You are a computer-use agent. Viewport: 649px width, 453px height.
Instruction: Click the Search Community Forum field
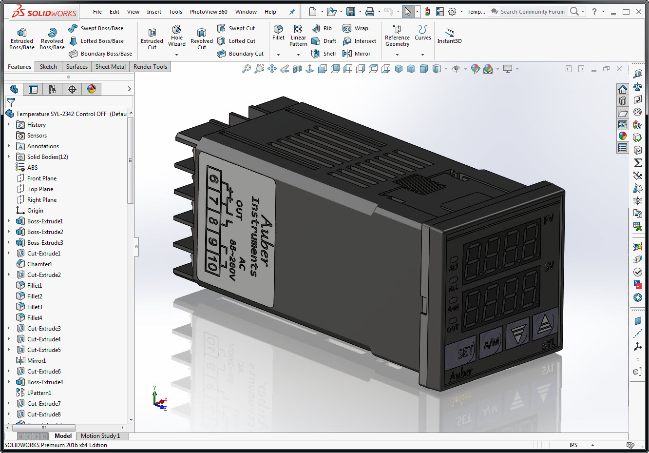tap(532, 12)
